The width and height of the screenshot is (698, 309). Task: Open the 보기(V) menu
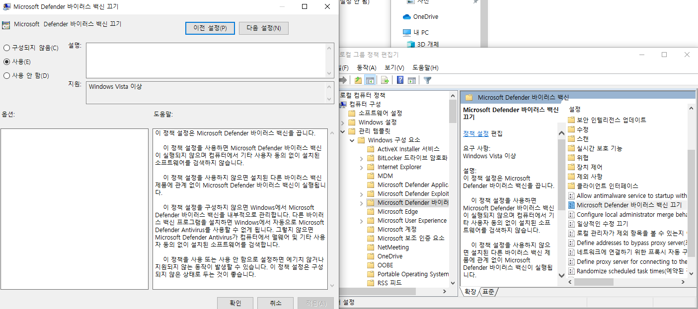(x=394, y=67)
